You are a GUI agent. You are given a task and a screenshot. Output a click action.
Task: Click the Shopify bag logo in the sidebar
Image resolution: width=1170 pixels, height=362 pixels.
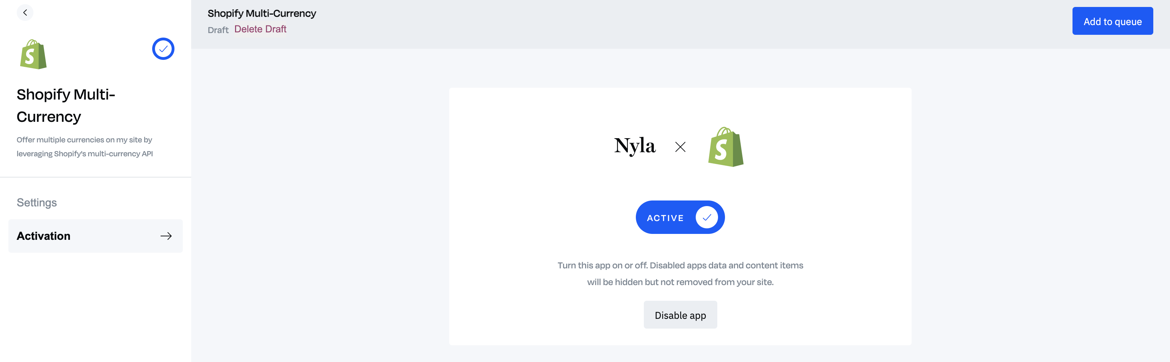pos(33,55)
